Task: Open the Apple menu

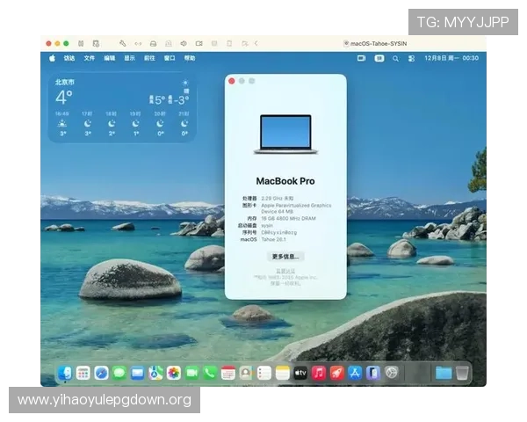Action: (52, 58)
